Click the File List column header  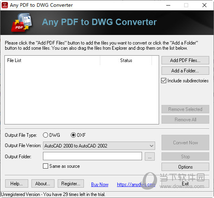pos(53,60)
